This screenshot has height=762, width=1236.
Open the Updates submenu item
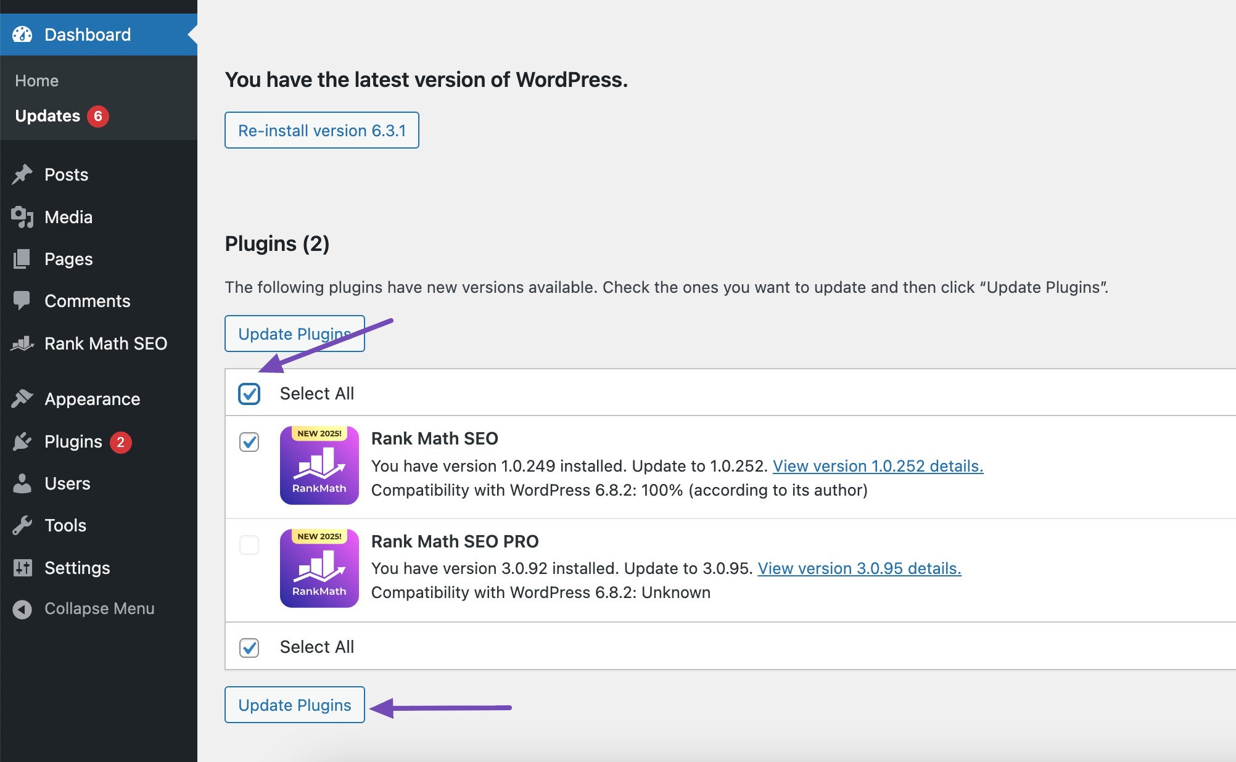click(47, 116)
